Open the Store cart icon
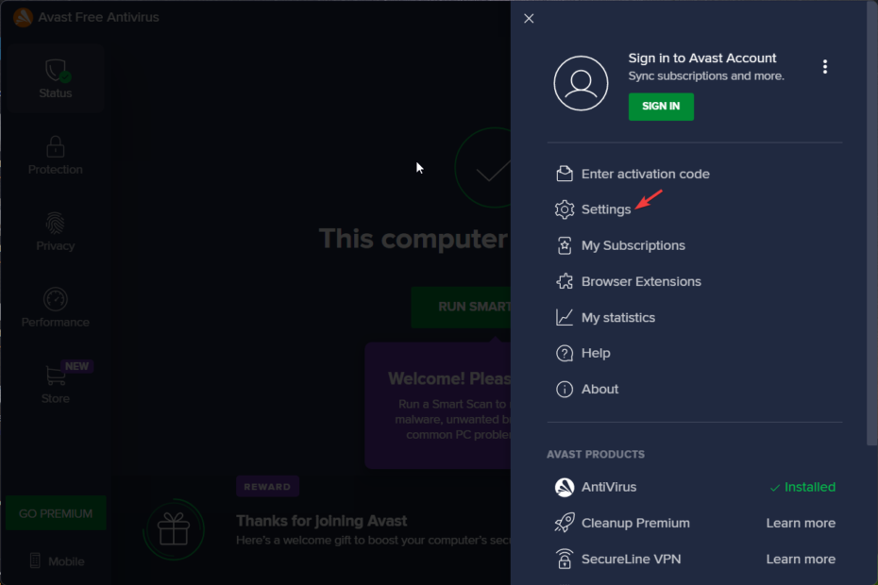 coord(56,376)
